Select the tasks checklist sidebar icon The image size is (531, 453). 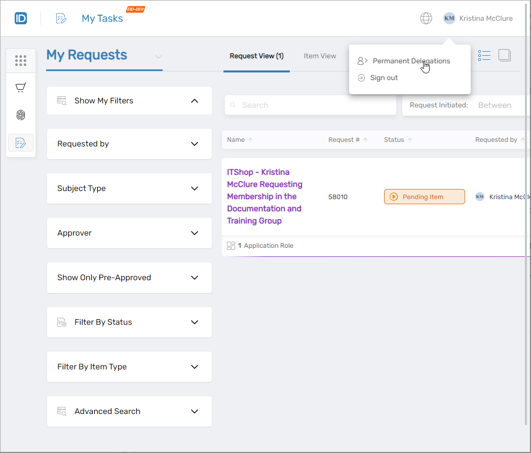pyautogui.click(x=21, y=143)
